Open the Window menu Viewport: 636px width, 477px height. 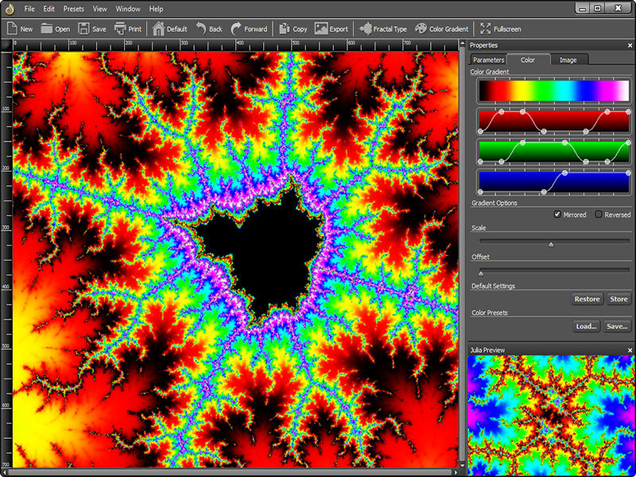(x=128, y=9)
